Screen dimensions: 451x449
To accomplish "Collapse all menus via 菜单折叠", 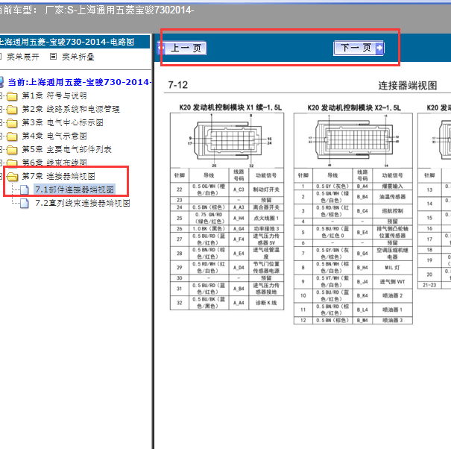I will click(x=78, y=57).
